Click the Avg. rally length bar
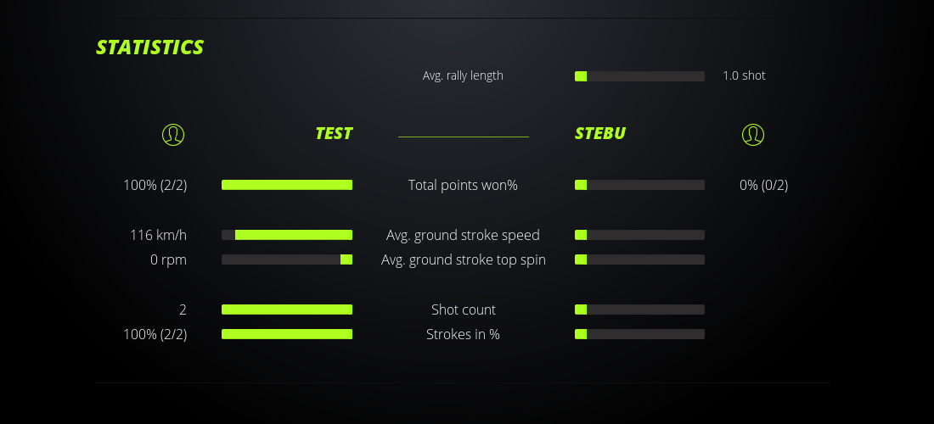This screenshot has width=934, height=424. point(639,76)
